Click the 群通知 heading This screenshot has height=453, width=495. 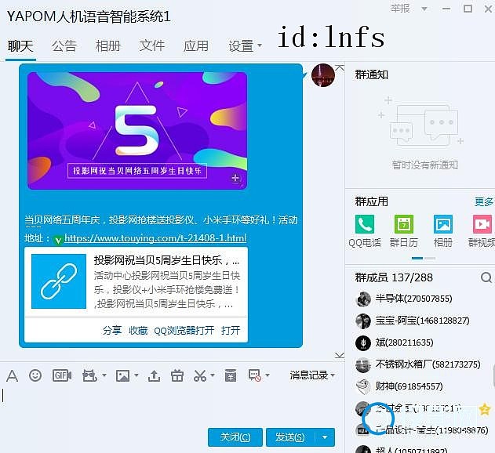[372, 74]
